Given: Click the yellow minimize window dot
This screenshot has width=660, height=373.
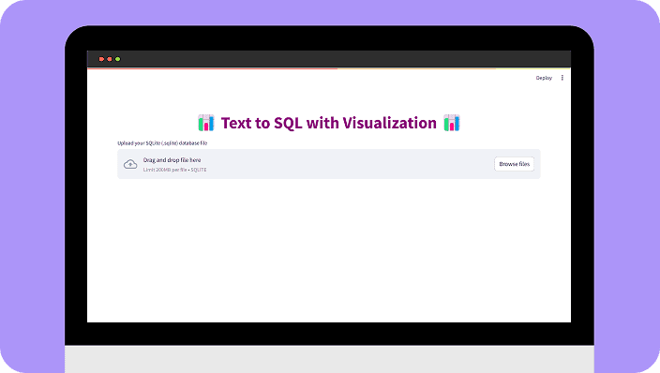Looking at the screenshot, I should tap(110, 59).
